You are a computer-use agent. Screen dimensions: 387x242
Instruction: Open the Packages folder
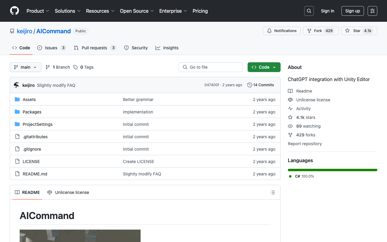32,112
